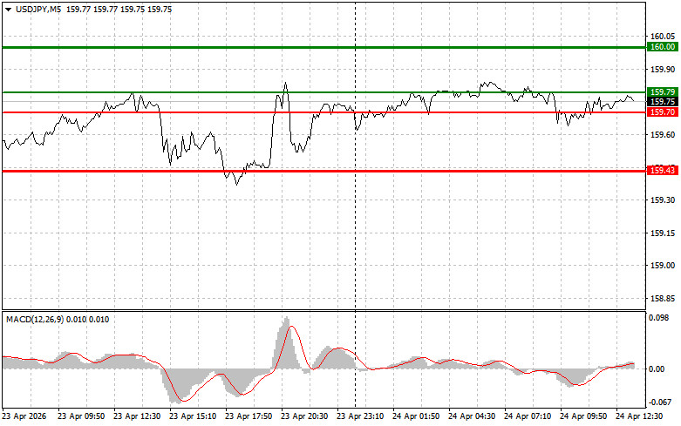681x426 pixels.
Task: Click the -0.067 MACD scale value
Action: (x=659, y=402)
